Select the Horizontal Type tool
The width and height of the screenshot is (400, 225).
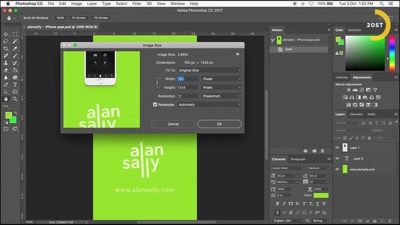coord(15,85)
